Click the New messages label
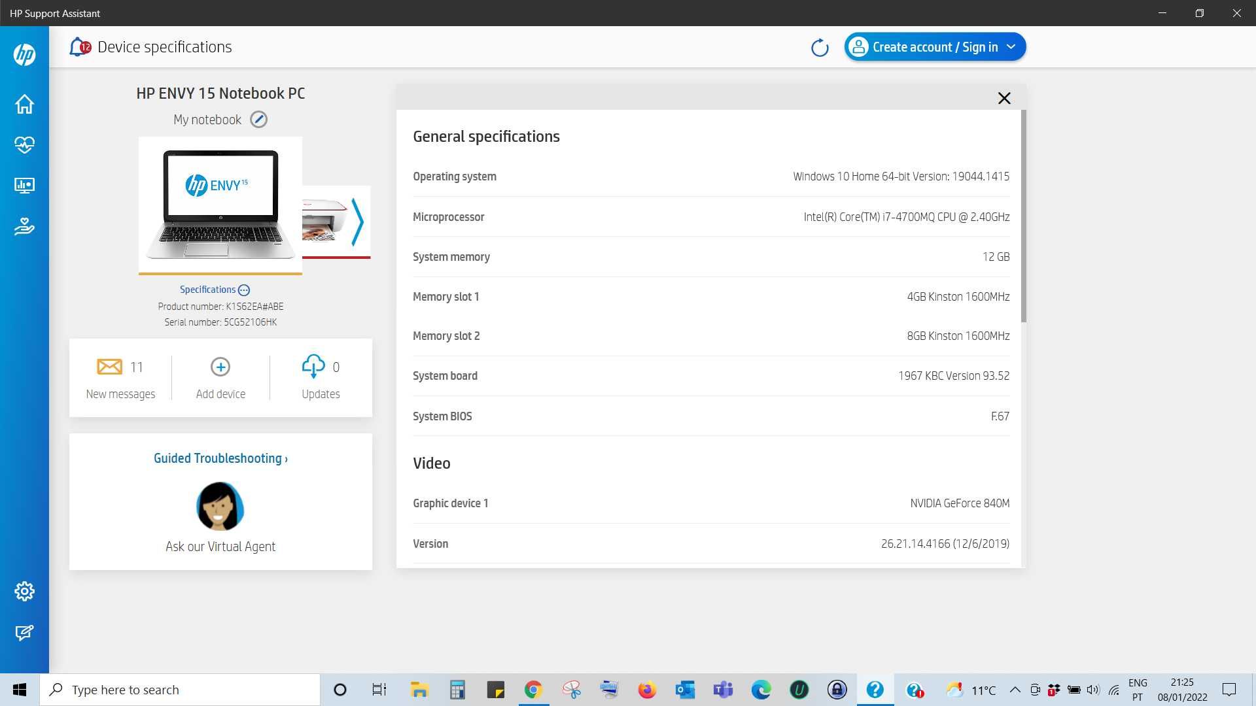Image resolution: width=1256 pixels, height=706 pixels. coord(120,394)
